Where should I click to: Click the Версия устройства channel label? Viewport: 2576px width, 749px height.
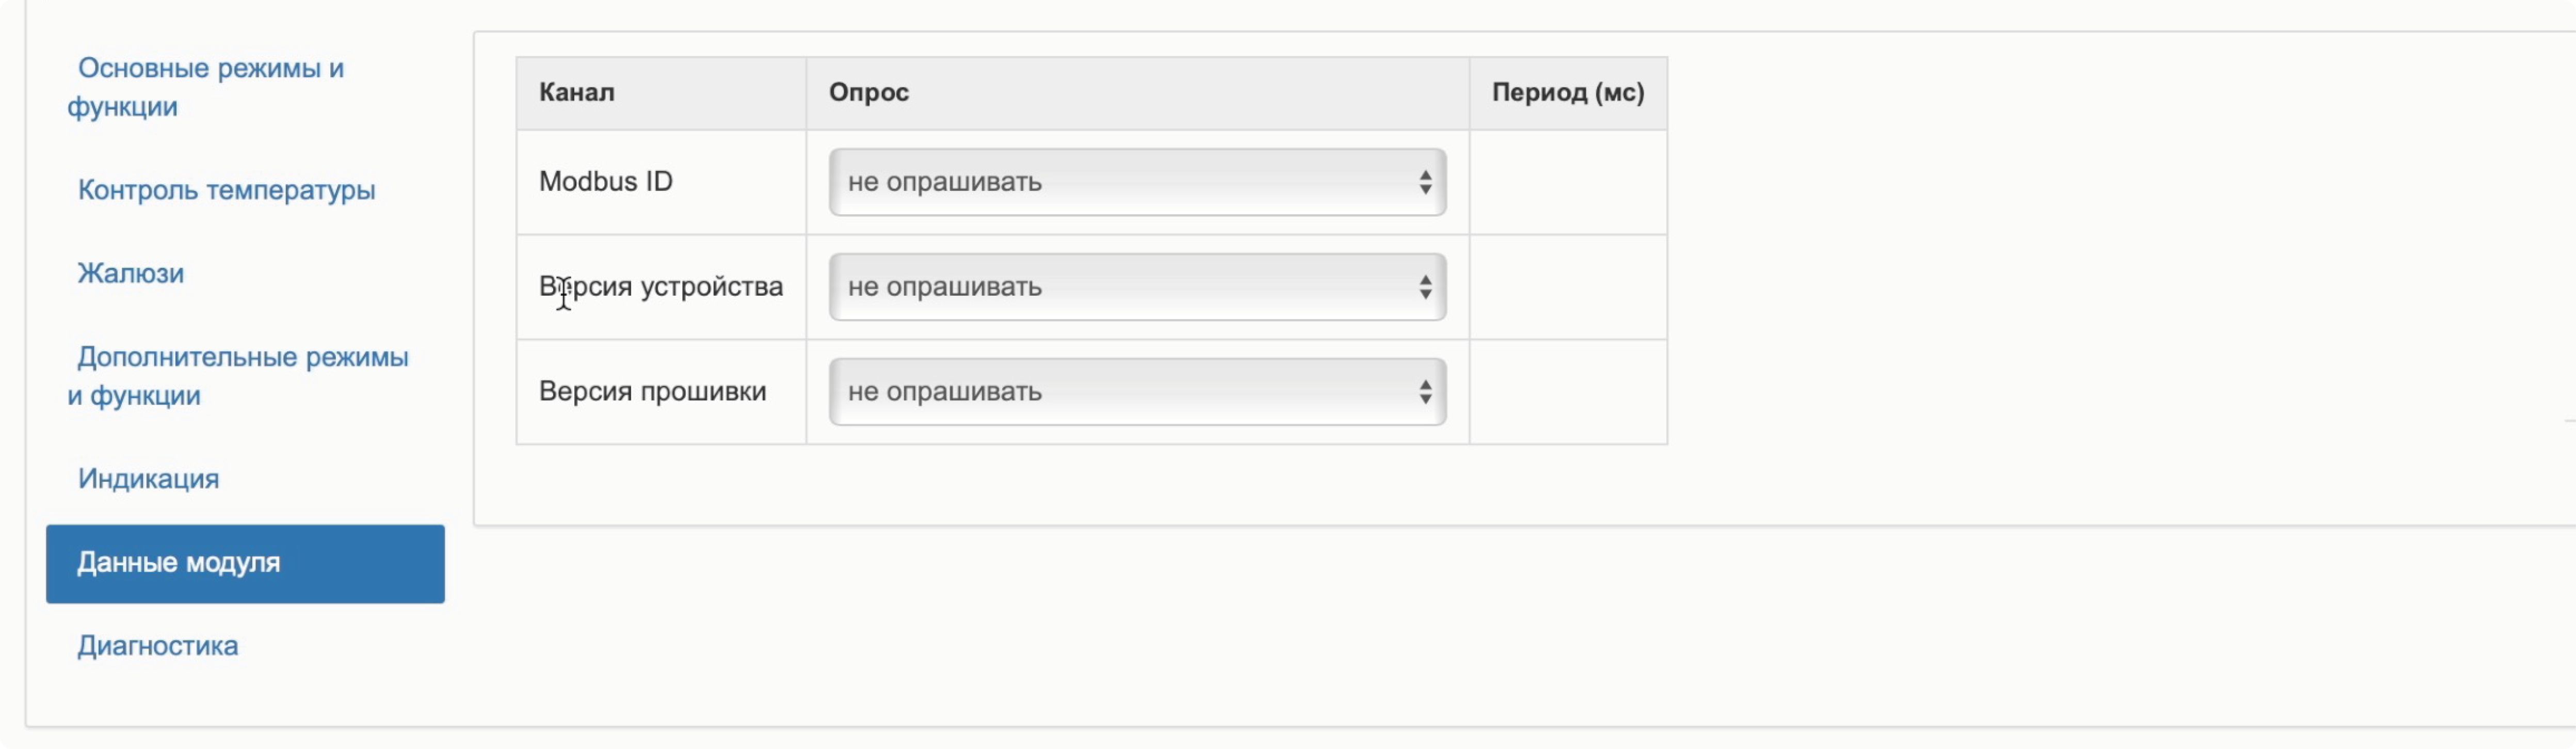(661, 287)
